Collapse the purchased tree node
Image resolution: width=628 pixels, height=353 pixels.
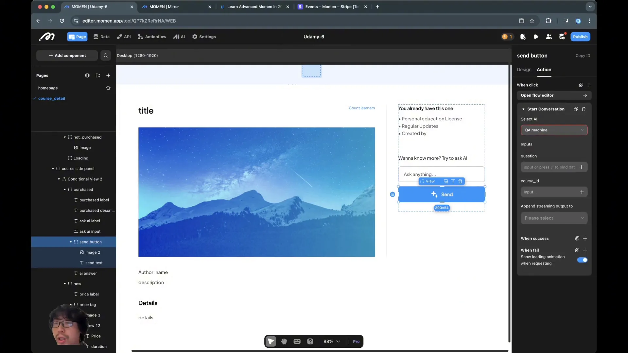pos(65,190)
